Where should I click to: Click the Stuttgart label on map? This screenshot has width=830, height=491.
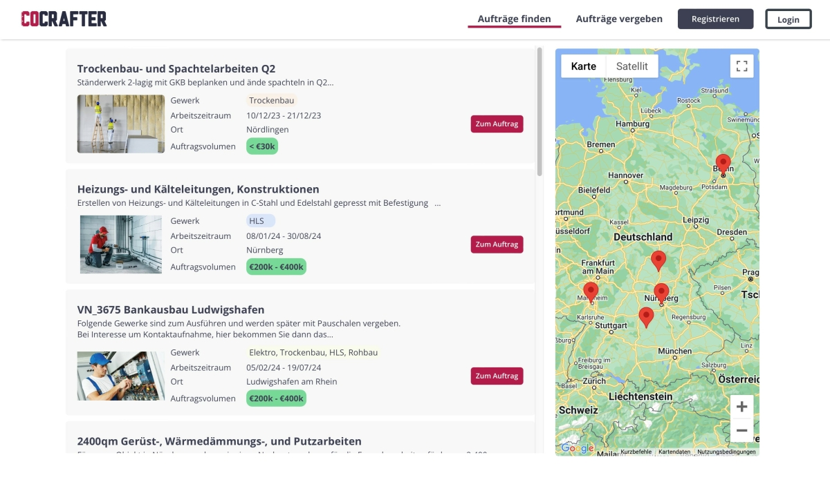click(x=611, y=325)
